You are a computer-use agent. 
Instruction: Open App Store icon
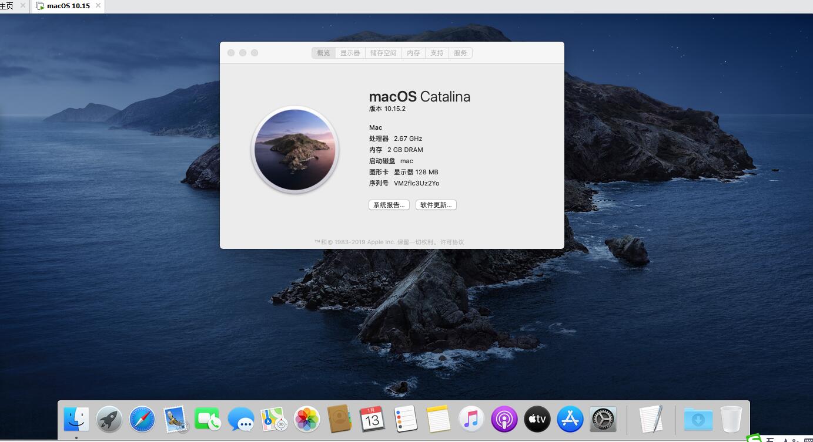(x=570, y=419)
